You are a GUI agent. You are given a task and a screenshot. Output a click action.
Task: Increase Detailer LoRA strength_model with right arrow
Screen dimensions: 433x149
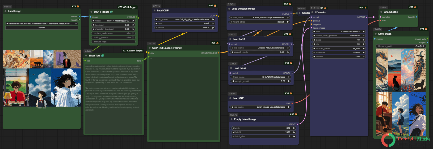click(x=289, y=52)
